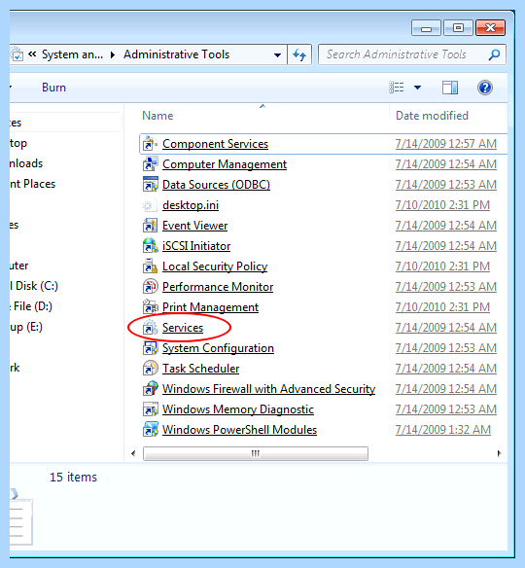The width and height of the screenshot is (525, 568).
Task: Open the Local Security Policy link
Action: coord(215,266)
